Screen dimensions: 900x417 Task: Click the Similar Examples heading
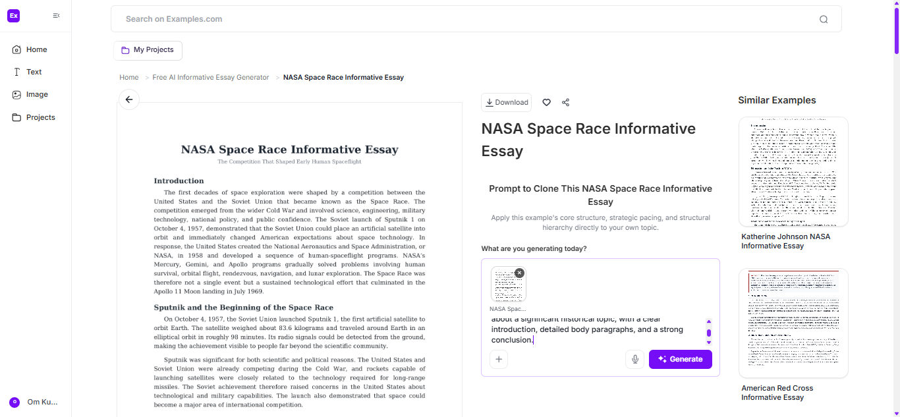[x=777, y=100]
